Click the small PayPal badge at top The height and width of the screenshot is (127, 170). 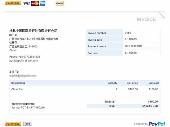pos(59,3)
